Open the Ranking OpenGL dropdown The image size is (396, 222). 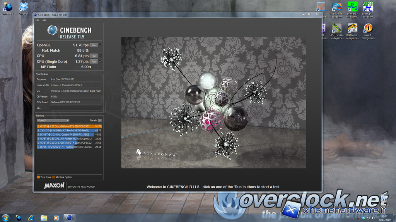(x=53, y=121)
